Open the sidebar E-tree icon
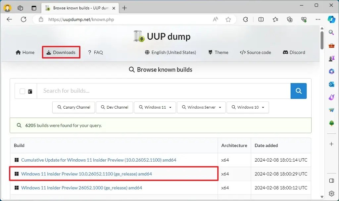 331,123
